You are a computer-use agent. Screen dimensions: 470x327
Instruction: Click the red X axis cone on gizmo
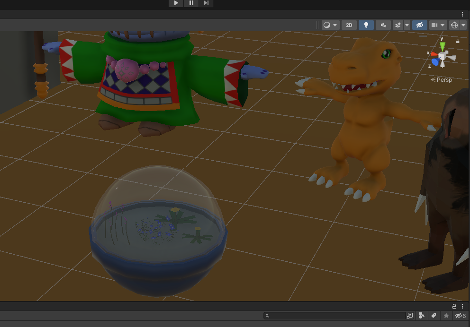[x=434, y=54]
